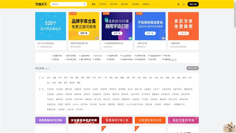
Task: Click the grid apps icon in header
Action: 178,4
